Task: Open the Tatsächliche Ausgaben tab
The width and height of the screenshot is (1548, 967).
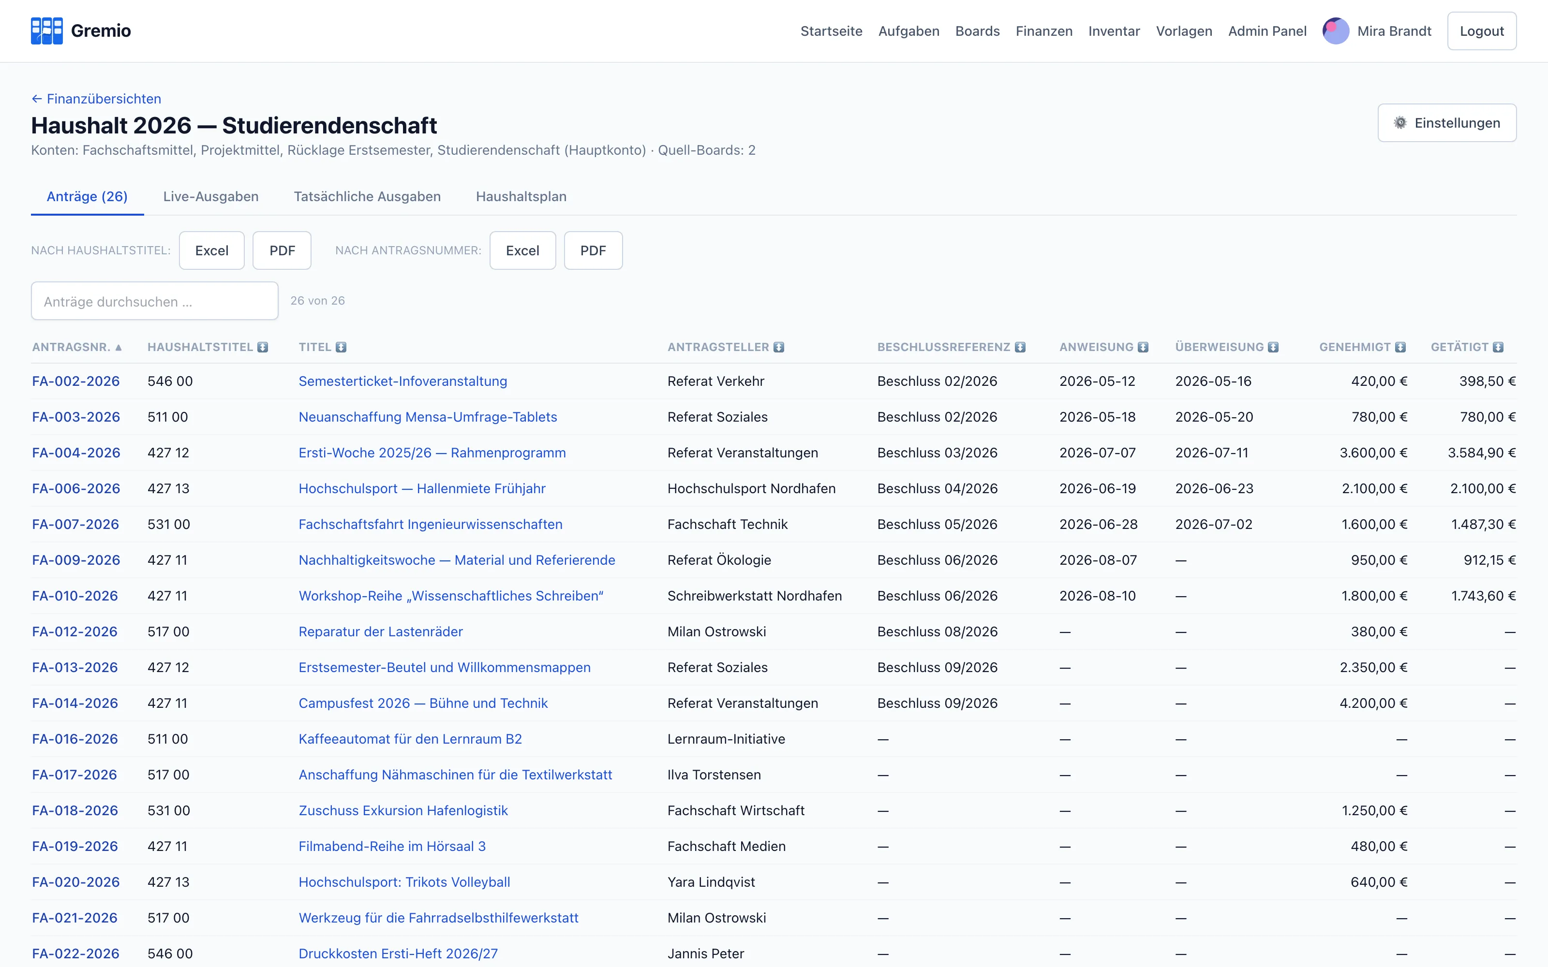Action: (x=367, y=196)
